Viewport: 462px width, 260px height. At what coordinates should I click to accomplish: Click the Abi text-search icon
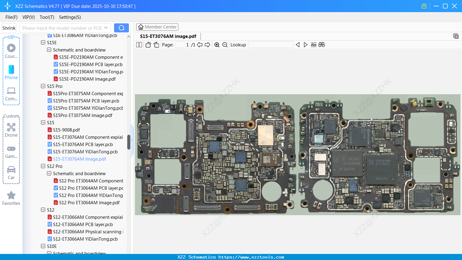313,45
